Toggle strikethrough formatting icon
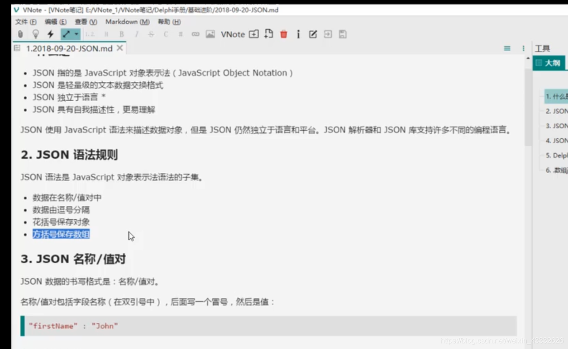Image resolution: width=568 pixels, height=349 pixels. (150, 34)
